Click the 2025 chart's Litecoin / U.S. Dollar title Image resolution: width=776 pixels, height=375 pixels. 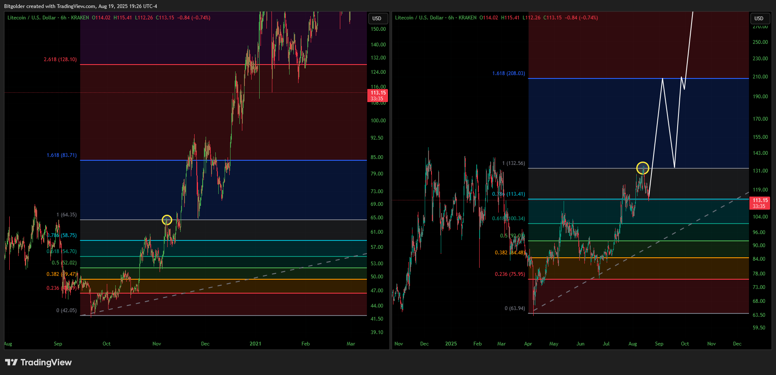[419, 18]
